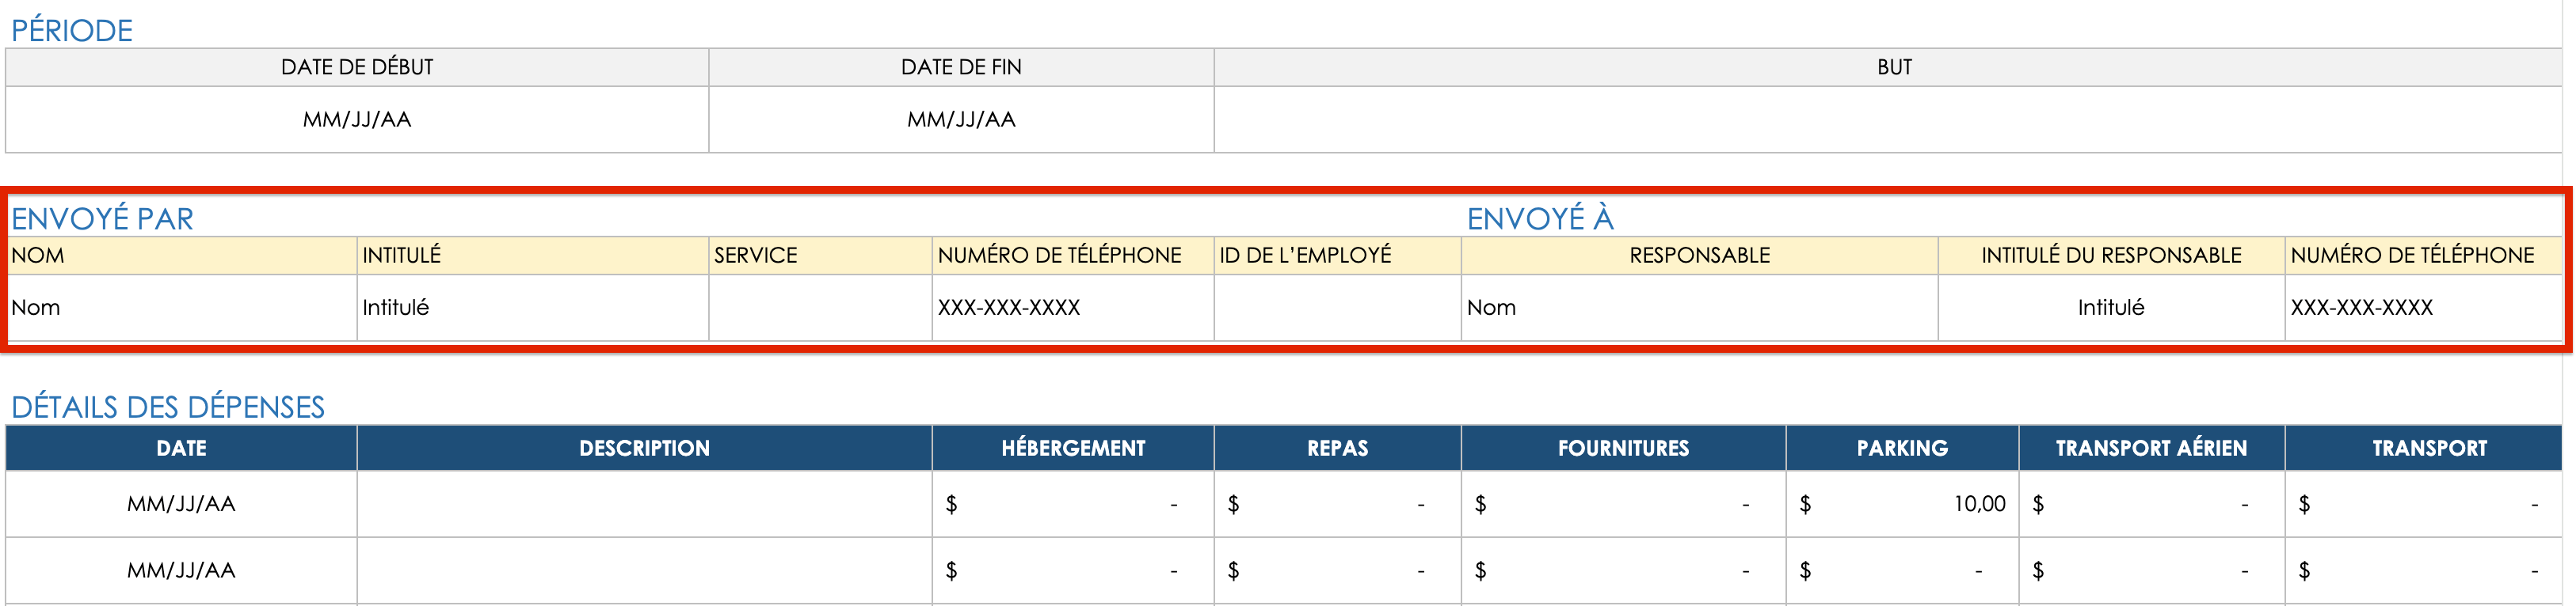This screenshot has height=606, width=2576.
Task: Click HÉBERGEMENT amount in second expense row
Action: click(x=1073, y=571)
